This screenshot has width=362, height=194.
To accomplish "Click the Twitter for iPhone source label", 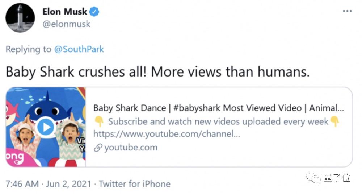I will (x=134, y=184).
